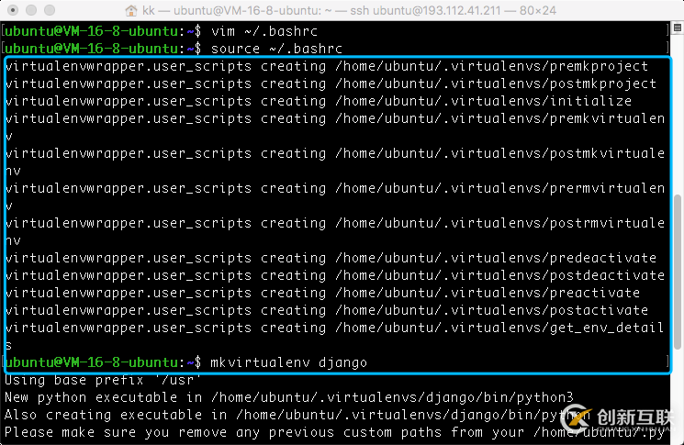Click the line ending with postmkvirtuale

(x=335, y=153)
